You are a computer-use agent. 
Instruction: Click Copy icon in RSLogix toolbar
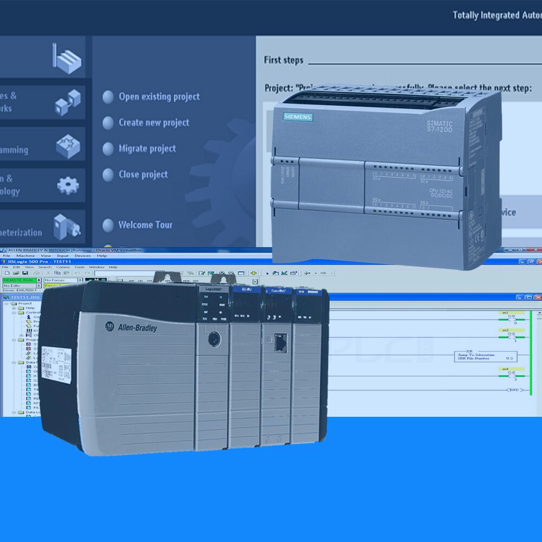57,273
